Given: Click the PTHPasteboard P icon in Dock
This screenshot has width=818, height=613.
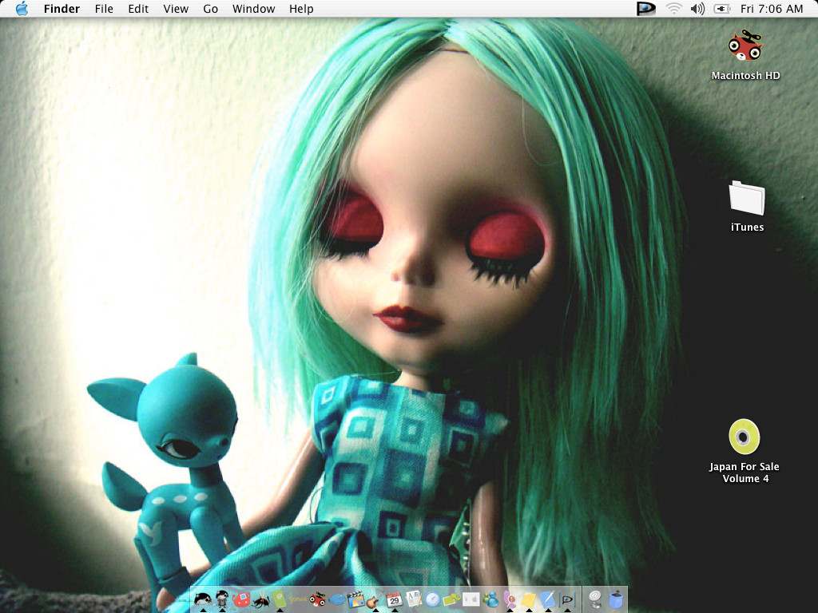Looking at the screenshot, I should point(568,599).
